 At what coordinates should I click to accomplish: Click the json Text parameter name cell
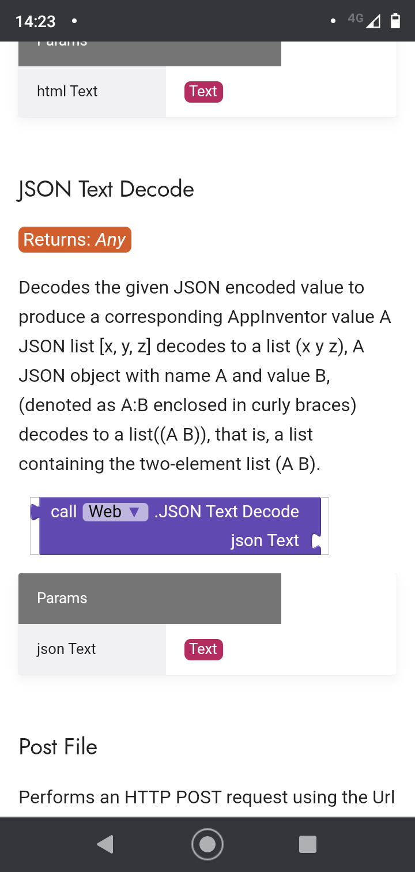point(92,649)
